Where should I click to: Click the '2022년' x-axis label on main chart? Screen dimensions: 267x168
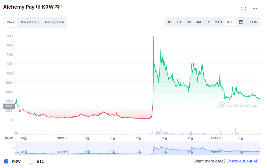click(x=216, y=138)
